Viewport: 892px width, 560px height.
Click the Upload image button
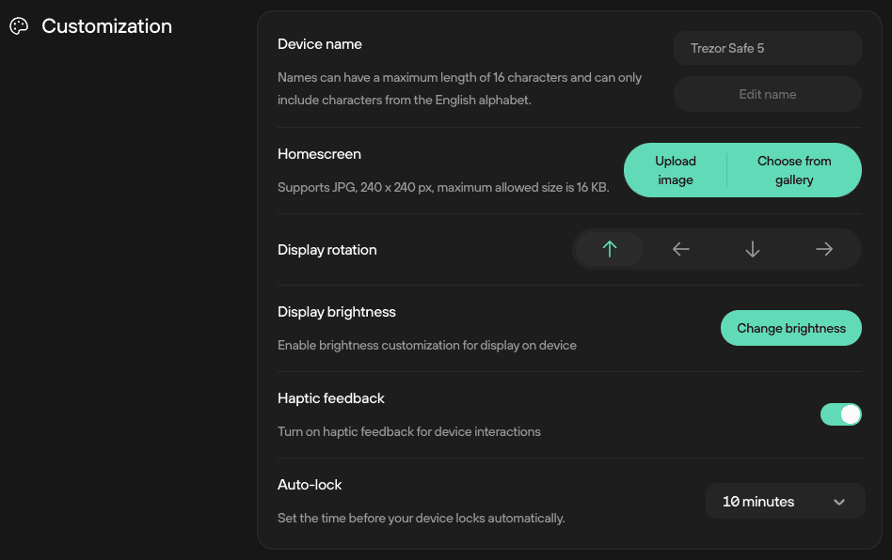click(676, 170)
